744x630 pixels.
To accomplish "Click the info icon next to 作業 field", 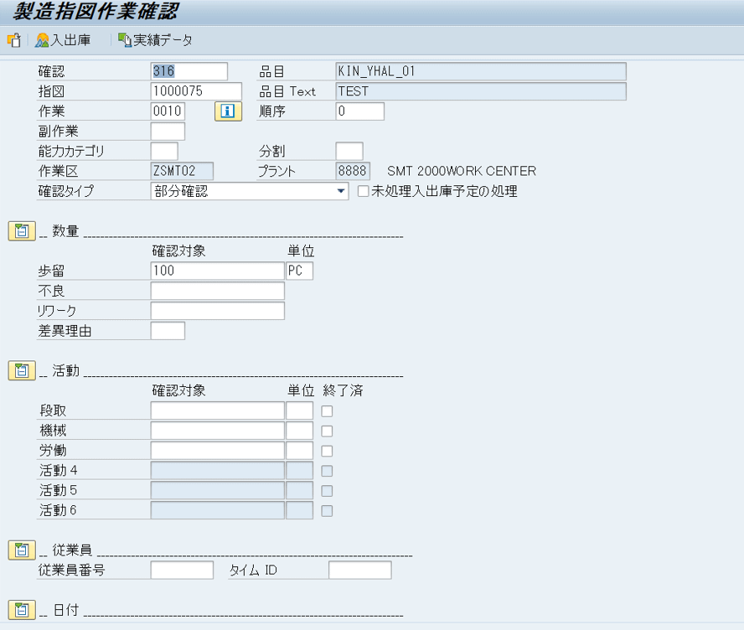I will coord(229,111).
